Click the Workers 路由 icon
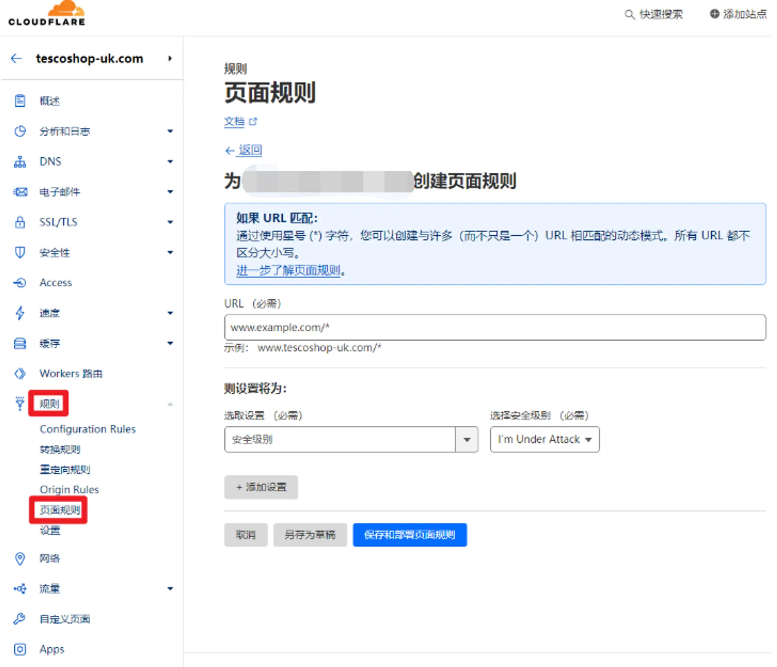777x667 pixels. [x=20, y=374]
